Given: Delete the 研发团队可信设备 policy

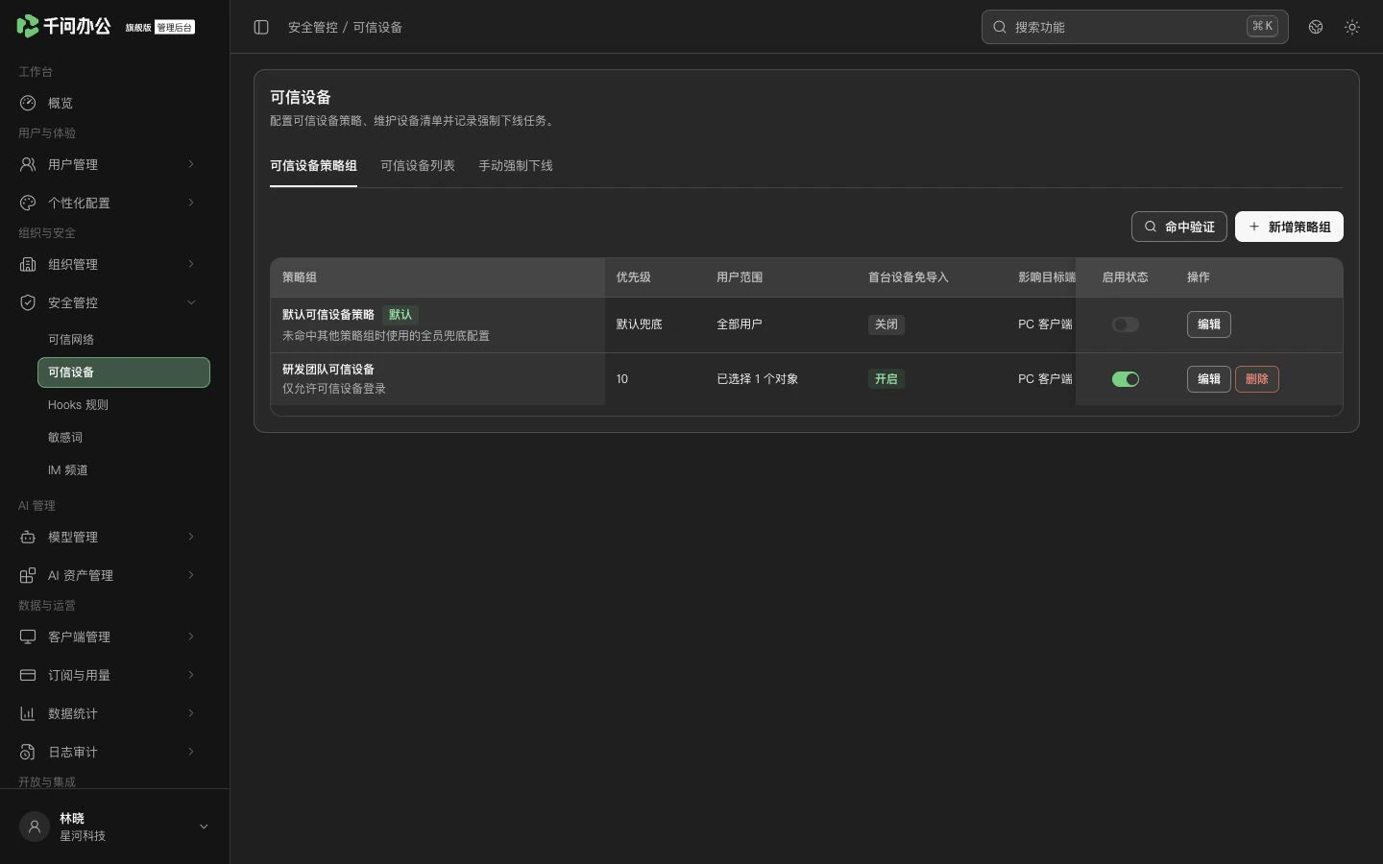Looking at the screenshot, I should click(1257, 379).
